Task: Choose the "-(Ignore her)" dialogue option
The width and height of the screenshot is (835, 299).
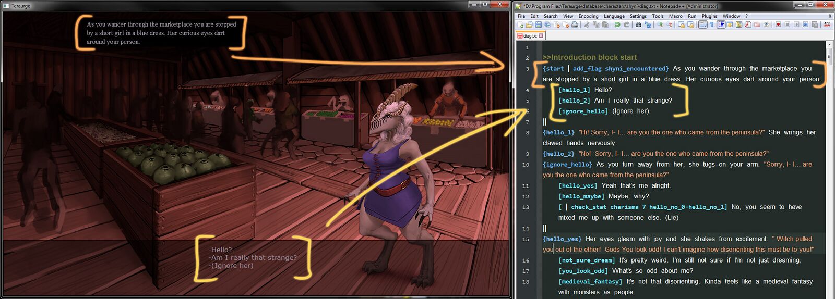Action: [x=231, y=265]
